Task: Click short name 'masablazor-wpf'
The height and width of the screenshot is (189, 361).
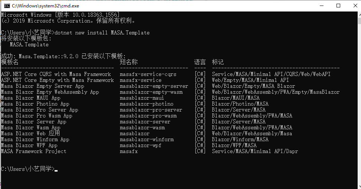Action: point(140,146)
